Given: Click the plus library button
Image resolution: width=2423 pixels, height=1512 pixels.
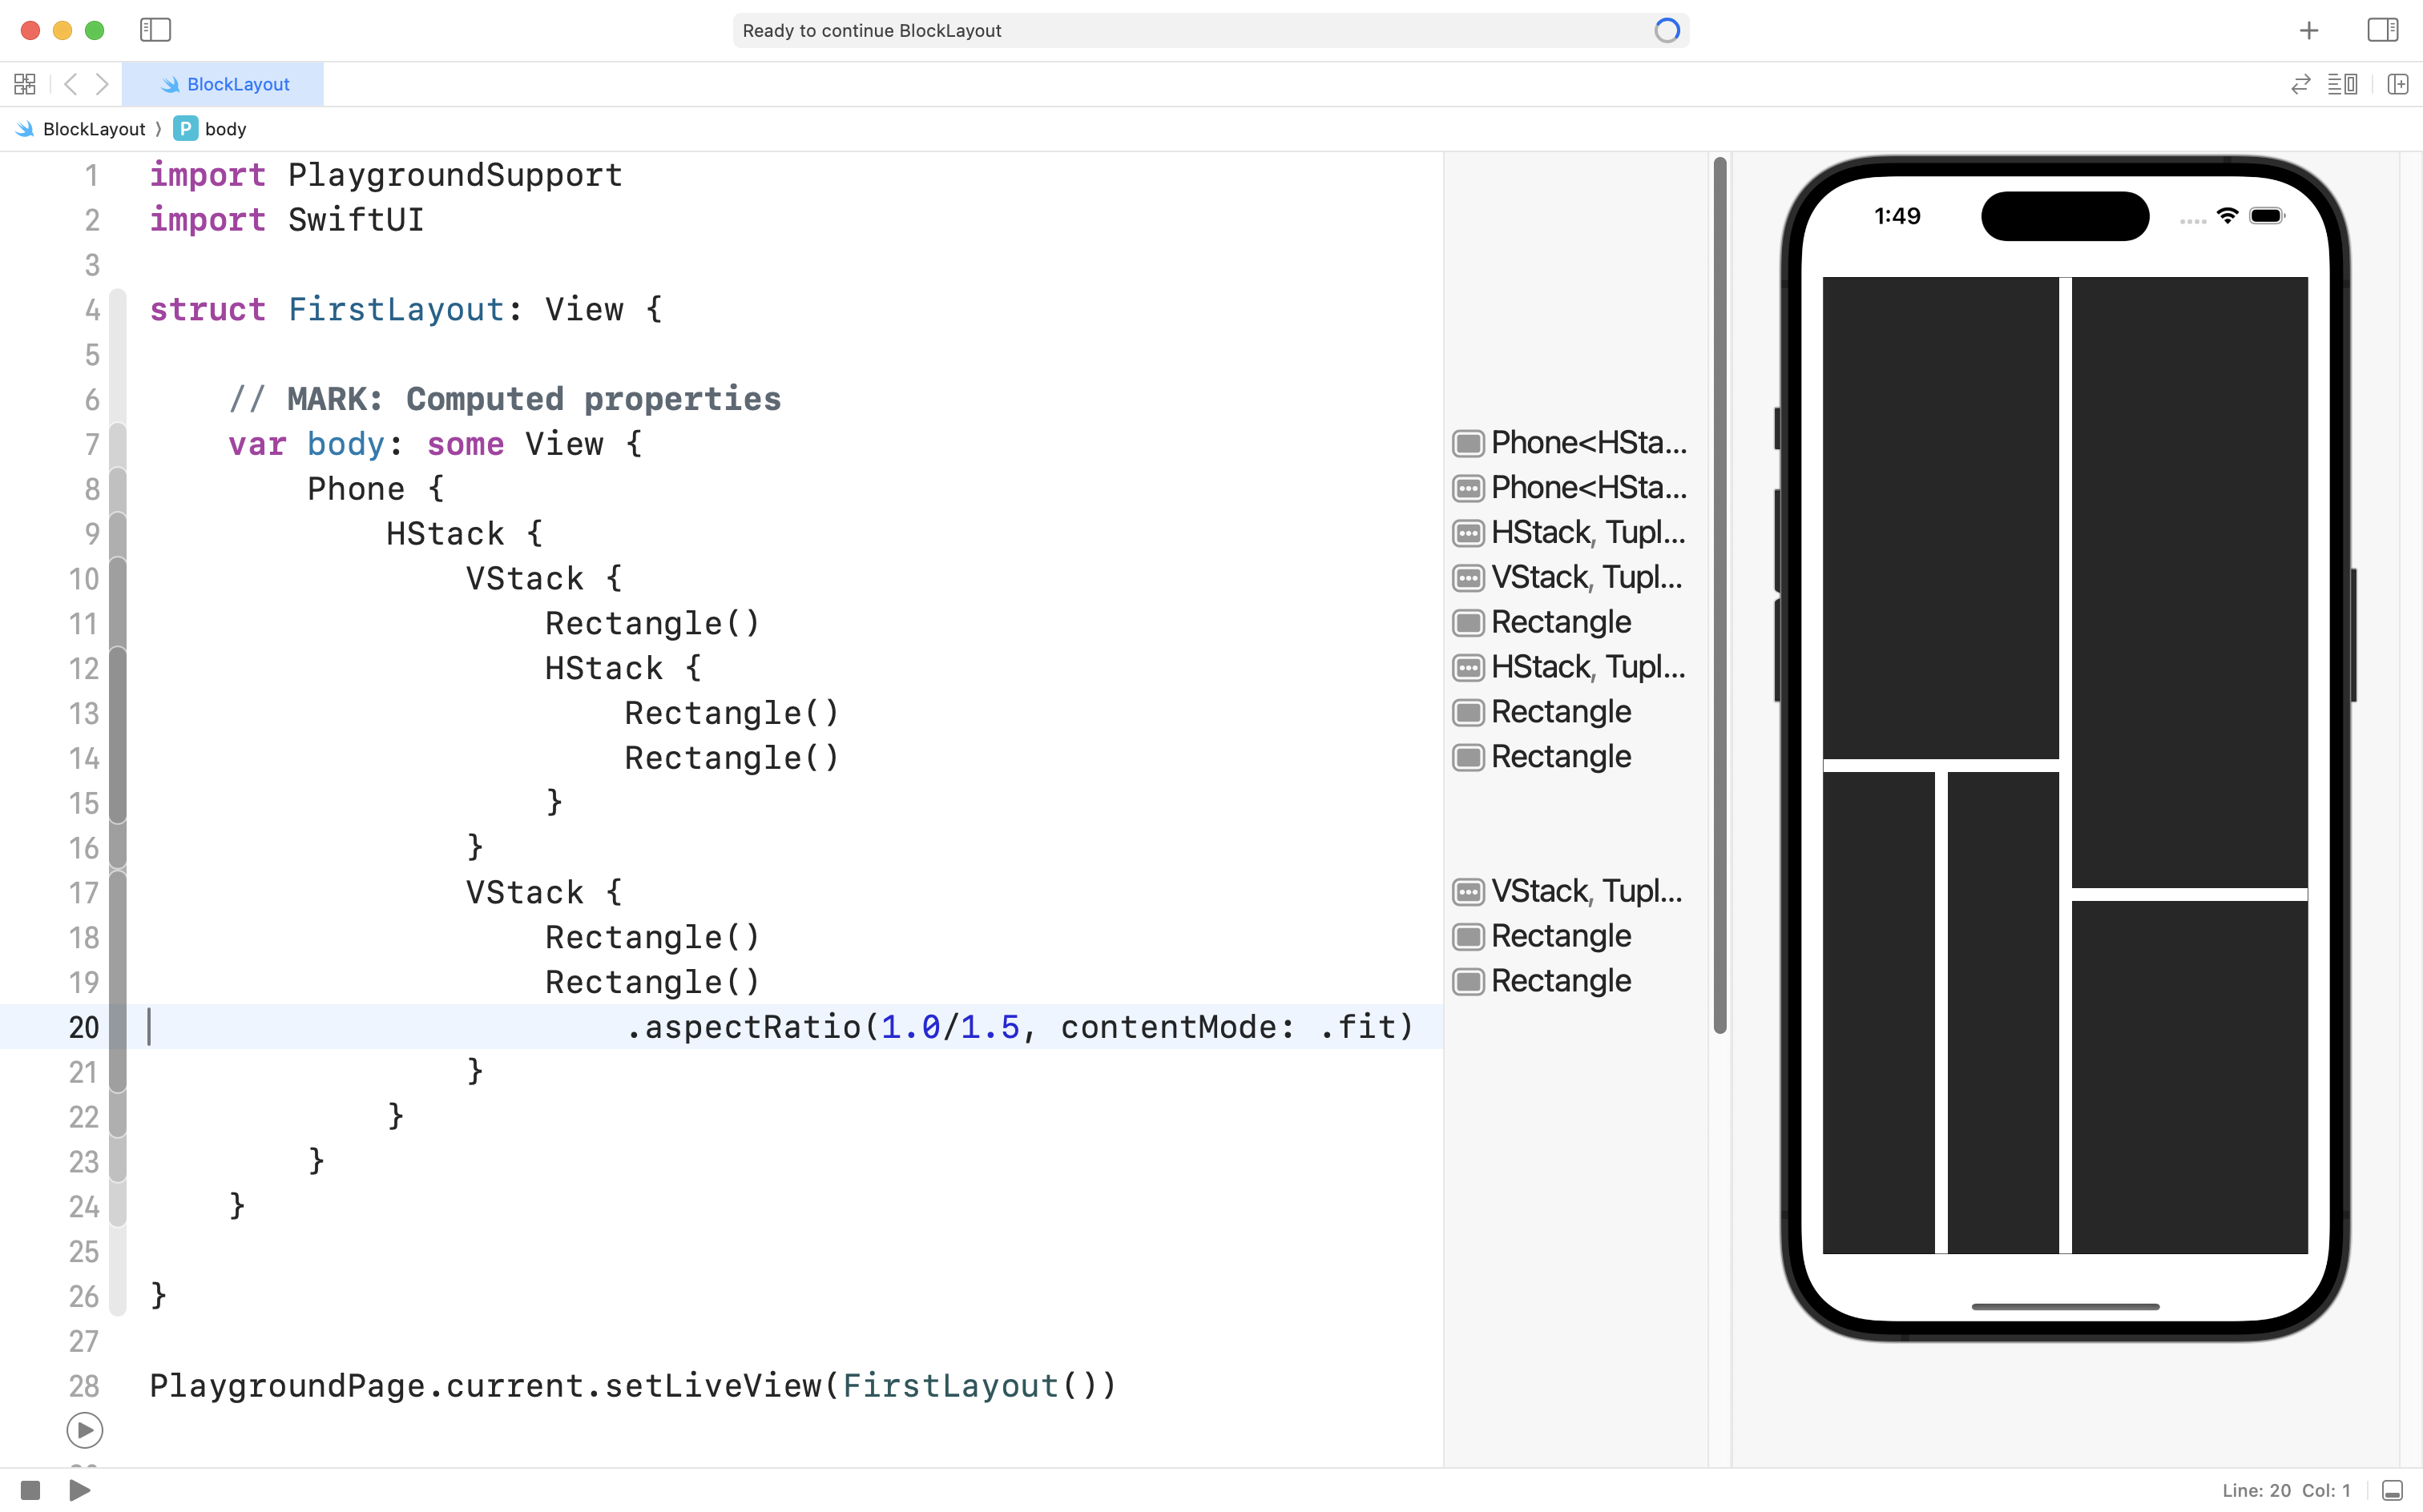Looking at the screenshot, I should tap(2308, 31).
